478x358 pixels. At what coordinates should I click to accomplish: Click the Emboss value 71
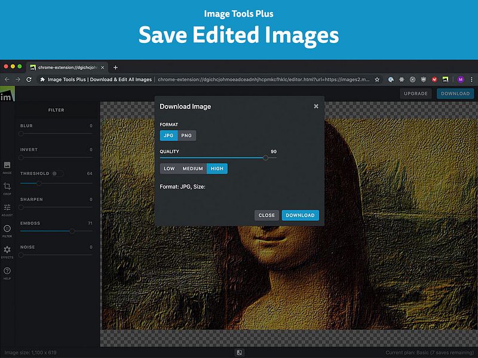tap(90, 223)
